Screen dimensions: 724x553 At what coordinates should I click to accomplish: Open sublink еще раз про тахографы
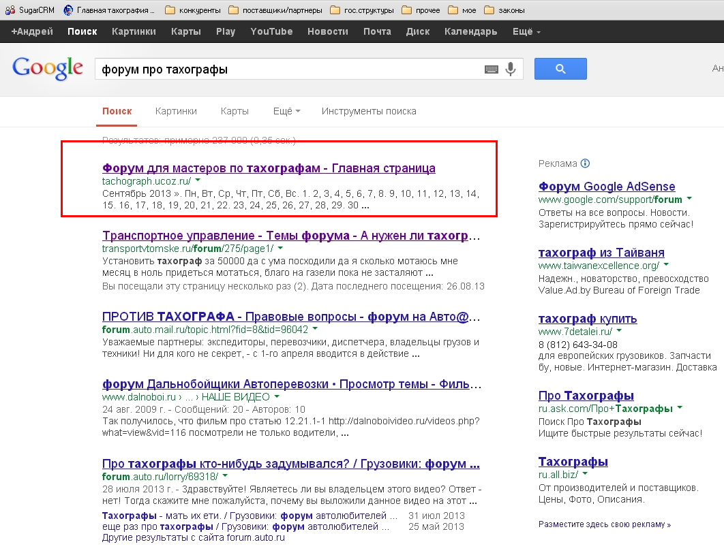[x=245, y=526]
